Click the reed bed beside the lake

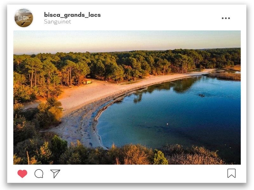click(x=224, y=76)
